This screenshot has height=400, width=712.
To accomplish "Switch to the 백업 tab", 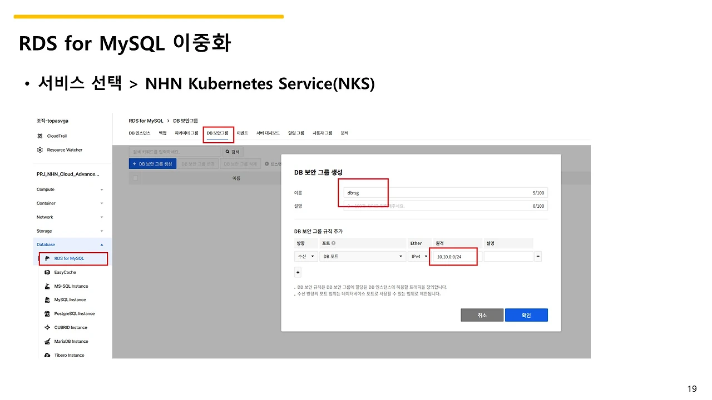I will tap(162, 133).
